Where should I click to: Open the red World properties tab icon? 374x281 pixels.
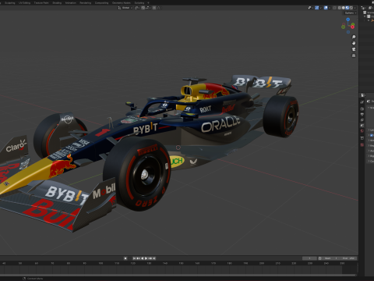(x=362, y=131)
